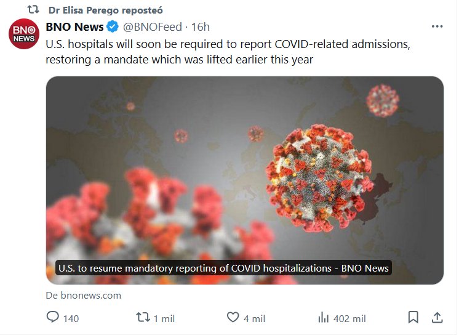Image resolution: width=459 pixels, height=335 pixels.
Task: Click the reply comment icon
Action: coord(54,318)
